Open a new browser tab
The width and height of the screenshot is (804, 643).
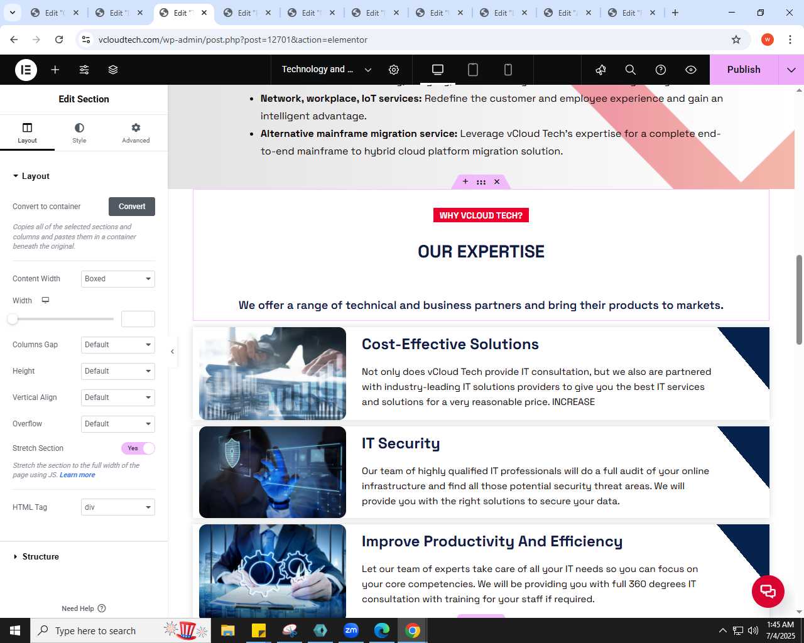tap(675, 13)
